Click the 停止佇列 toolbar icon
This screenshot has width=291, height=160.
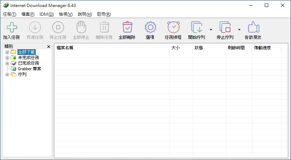click(x=225, y=27)
